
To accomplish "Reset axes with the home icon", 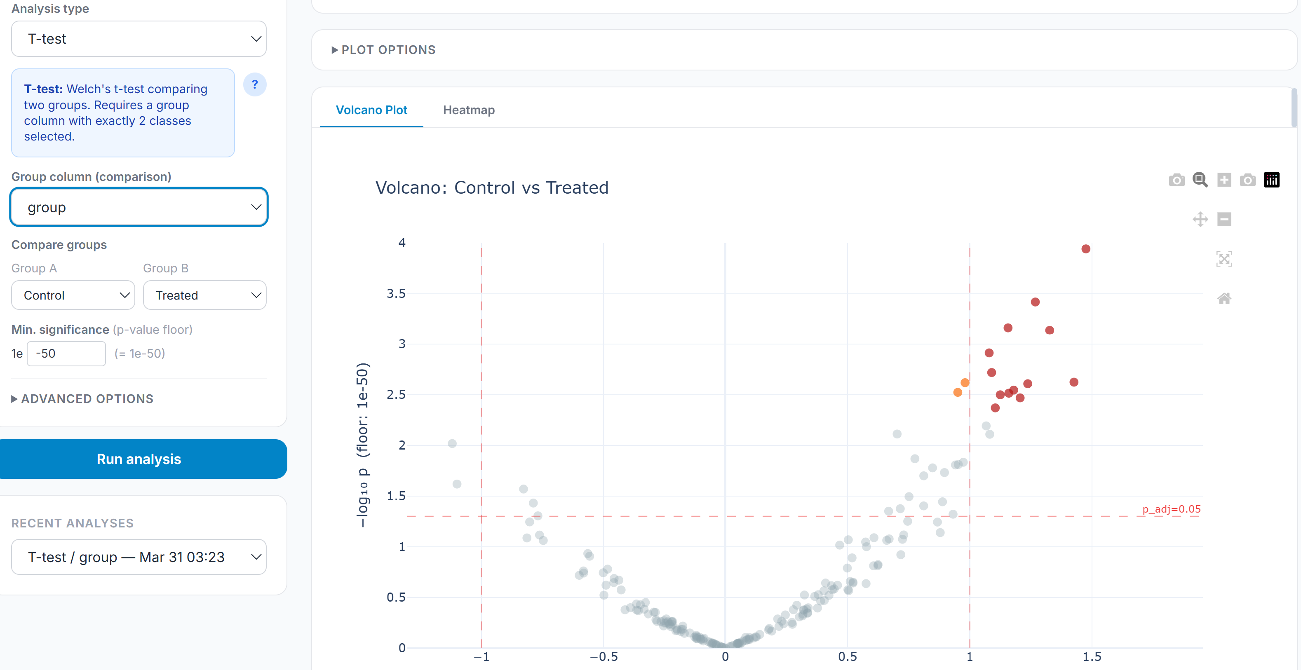I will [x=1224, y=298].
